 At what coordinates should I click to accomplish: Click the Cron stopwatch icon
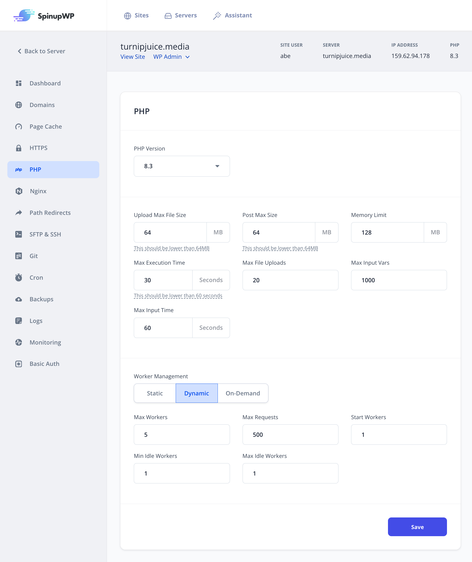point(19,277)
